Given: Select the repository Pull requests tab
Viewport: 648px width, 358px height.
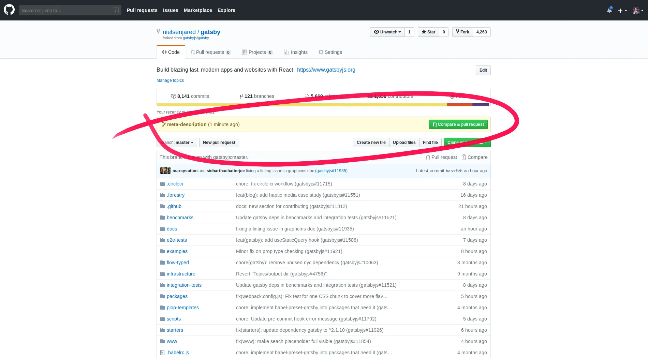Looking at the screenshot, I should (210, 52).
